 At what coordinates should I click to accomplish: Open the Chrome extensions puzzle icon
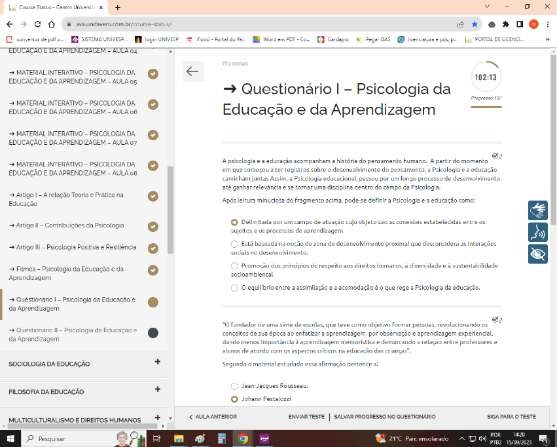(x=505, y=24)
